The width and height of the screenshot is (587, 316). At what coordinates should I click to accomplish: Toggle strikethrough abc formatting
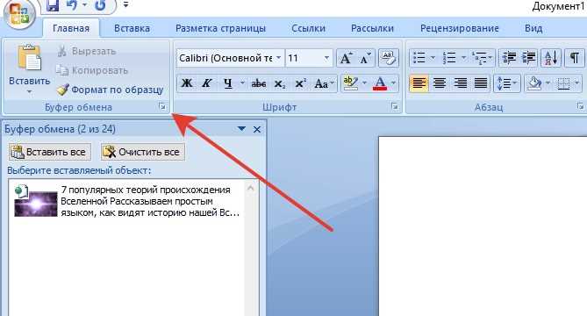pos(259,83)
